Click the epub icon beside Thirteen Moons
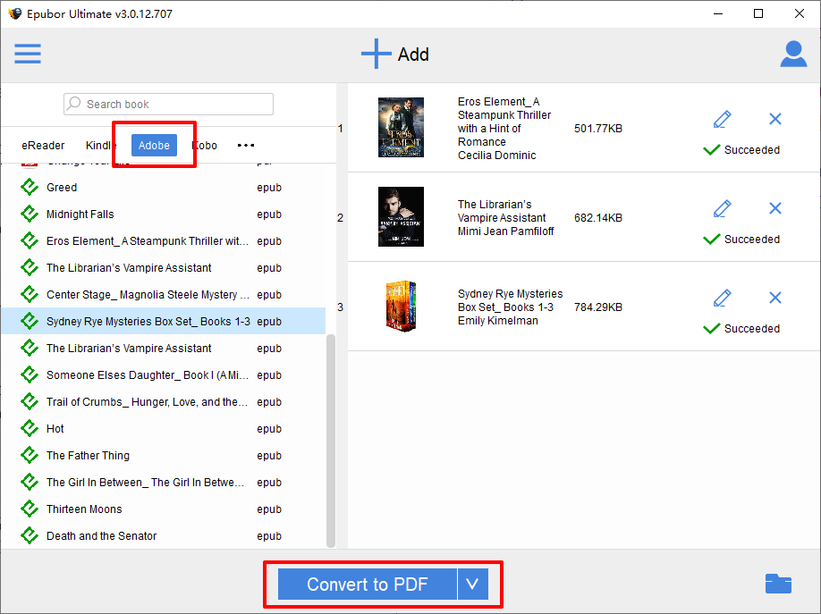 pos(30,509)
